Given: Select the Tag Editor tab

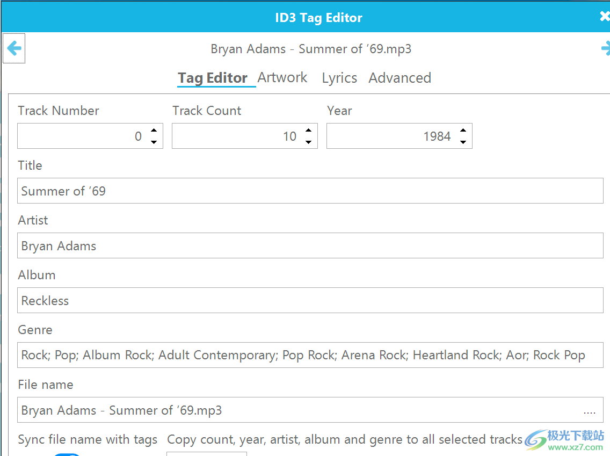Looking at the screenshot, I should coord(213,78).
